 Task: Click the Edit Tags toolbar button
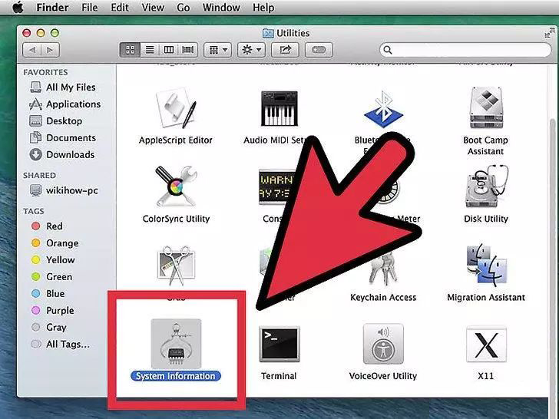(319, 50)
